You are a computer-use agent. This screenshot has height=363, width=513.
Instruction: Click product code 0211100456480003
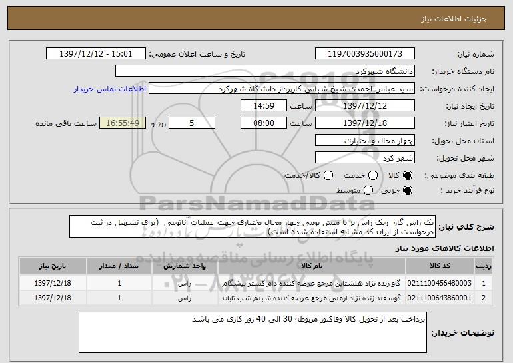440,283
